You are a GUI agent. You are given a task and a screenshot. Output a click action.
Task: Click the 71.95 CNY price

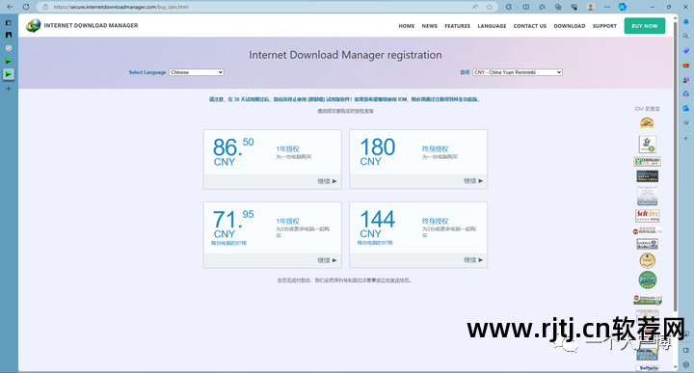233,224
